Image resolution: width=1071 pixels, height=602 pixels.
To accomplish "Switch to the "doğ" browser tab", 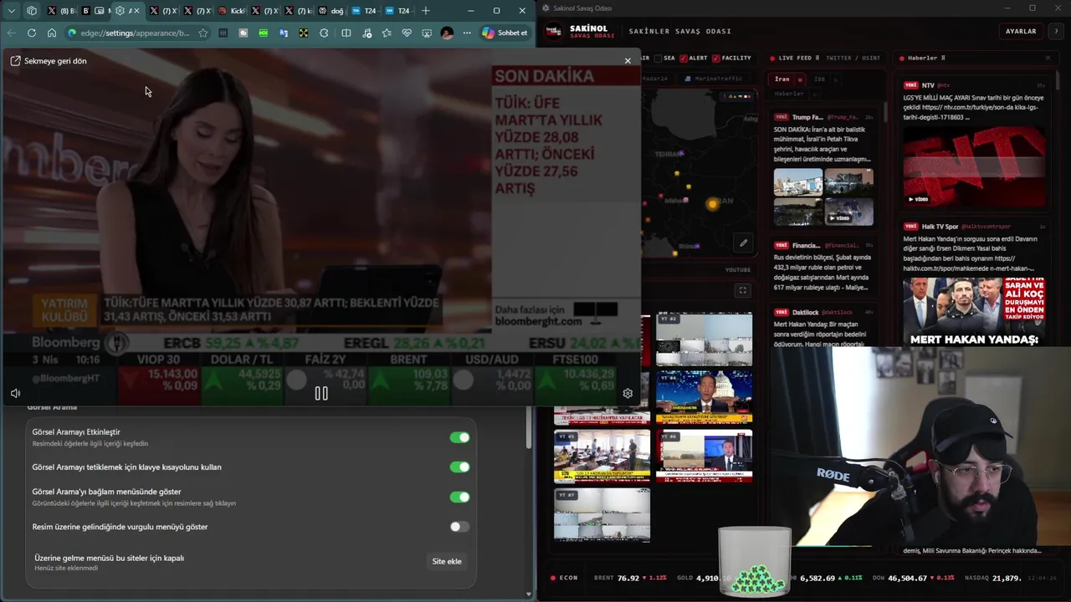I will (x=331, y=11).
